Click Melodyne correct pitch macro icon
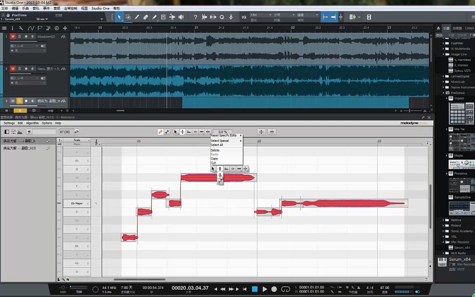The height and width of the screenshot is (297, 475). tap(261, 132)
